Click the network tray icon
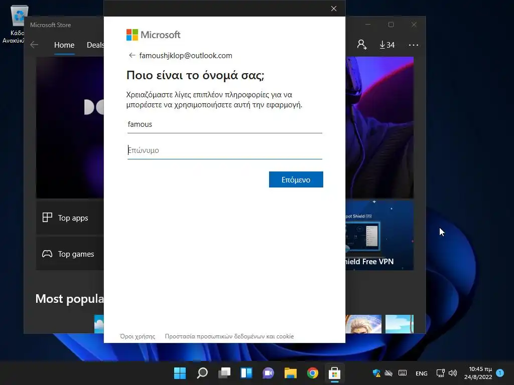 (x=440, y=373)
